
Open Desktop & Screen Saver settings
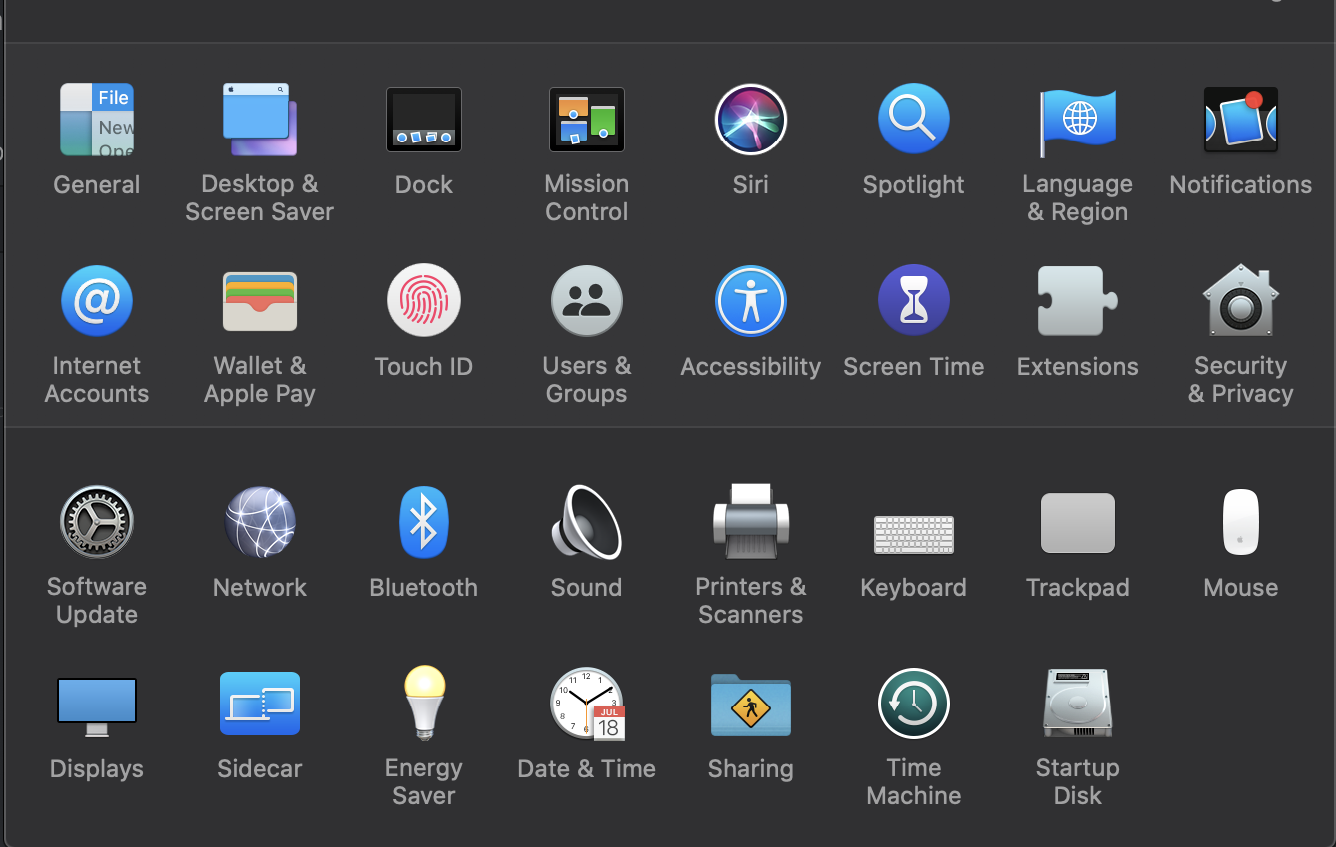click(x=259, y=121)
